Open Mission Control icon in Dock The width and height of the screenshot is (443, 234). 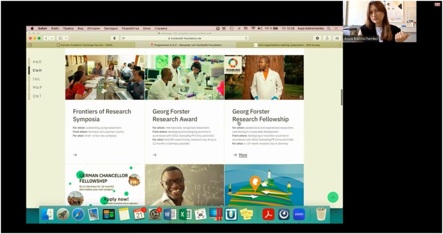109,215
